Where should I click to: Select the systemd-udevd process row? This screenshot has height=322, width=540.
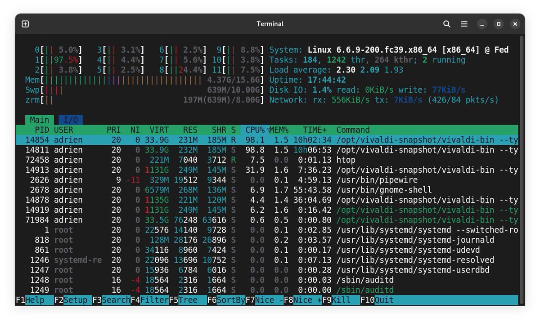tap(267, 250)
